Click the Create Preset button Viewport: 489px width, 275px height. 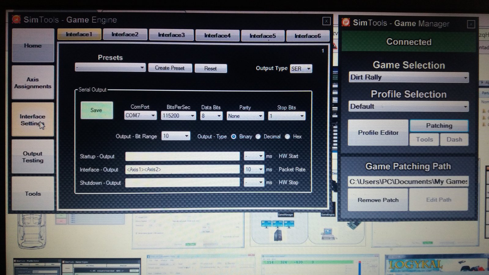[x=170, y=68]
